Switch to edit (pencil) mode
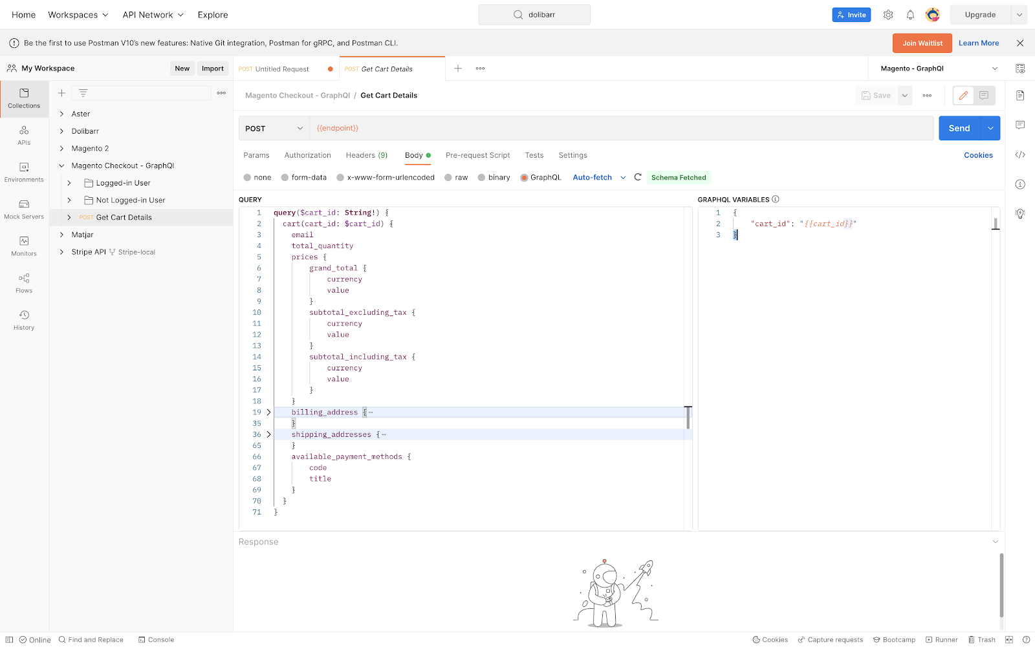 [963, 96]
